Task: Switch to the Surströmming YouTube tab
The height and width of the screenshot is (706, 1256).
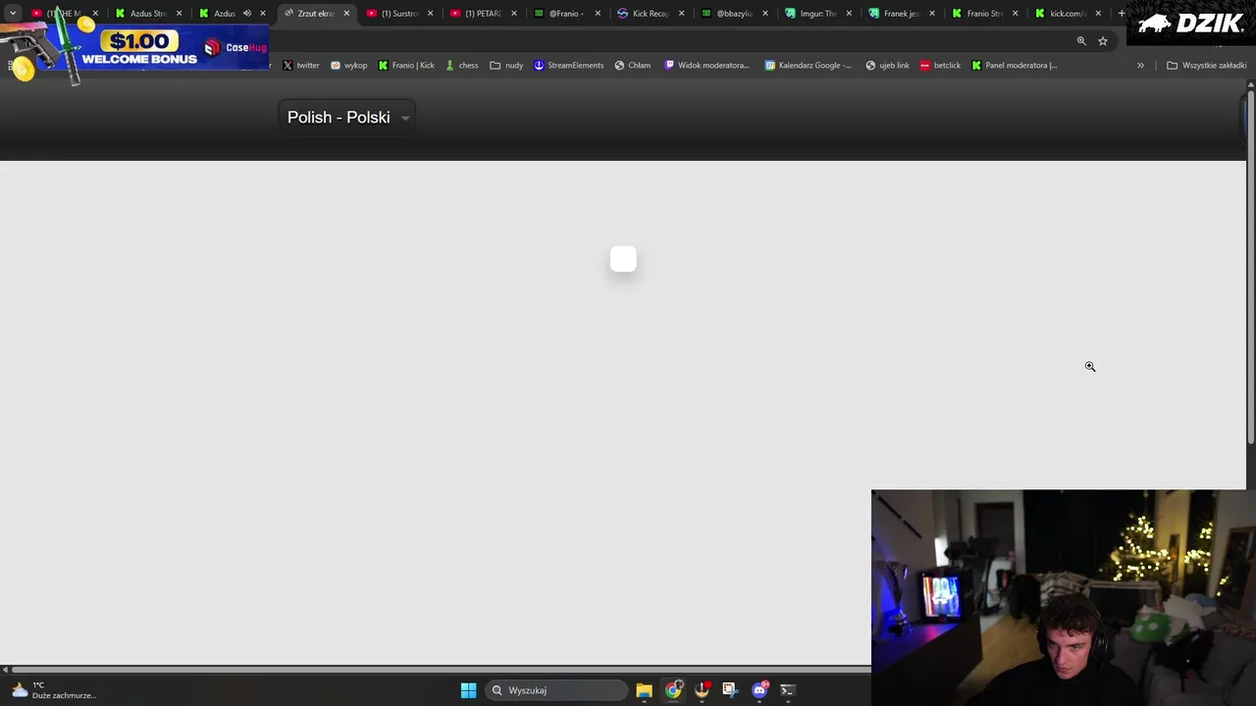Action: coord(398,14)
